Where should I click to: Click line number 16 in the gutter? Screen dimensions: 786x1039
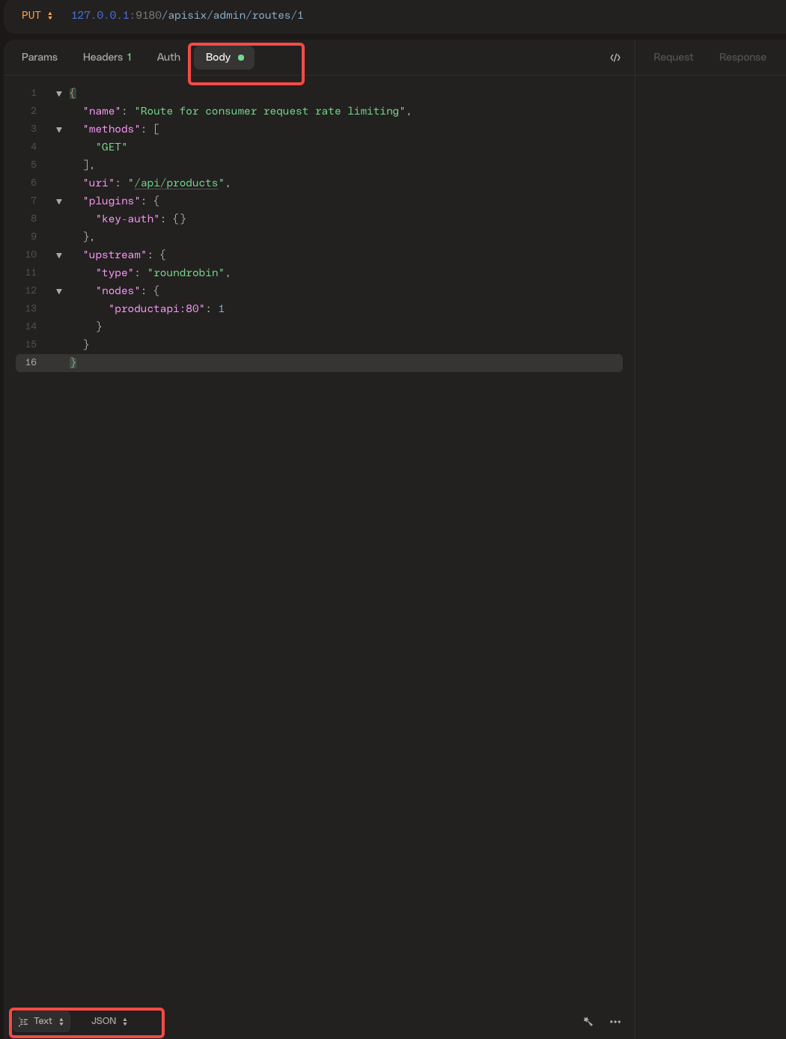(x=31, y=362)
